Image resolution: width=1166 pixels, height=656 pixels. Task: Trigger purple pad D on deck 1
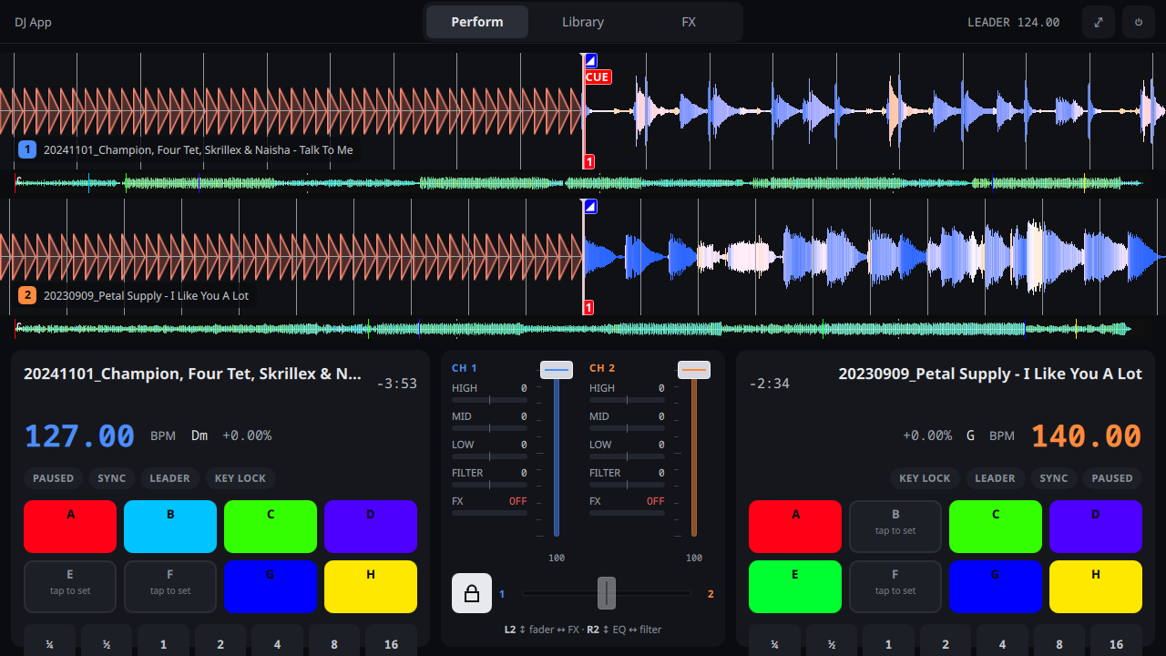[371, 527]
